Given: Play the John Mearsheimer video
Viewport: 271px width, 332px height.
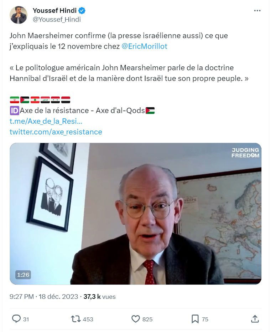Looking at the screenshot, I should point(135,213).
